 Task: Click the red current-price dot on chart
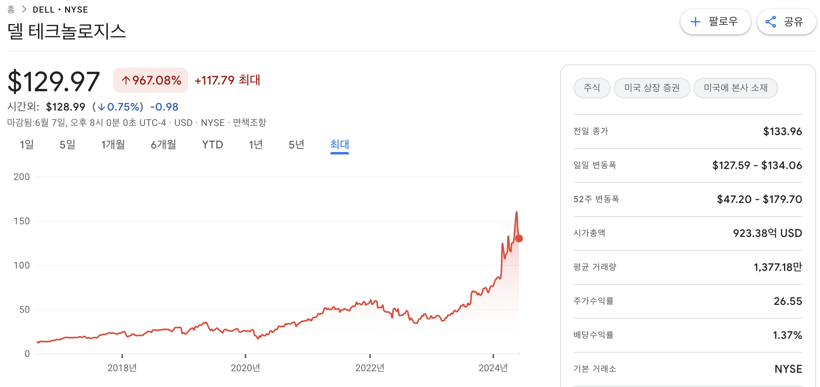click(x=519, y=239)
